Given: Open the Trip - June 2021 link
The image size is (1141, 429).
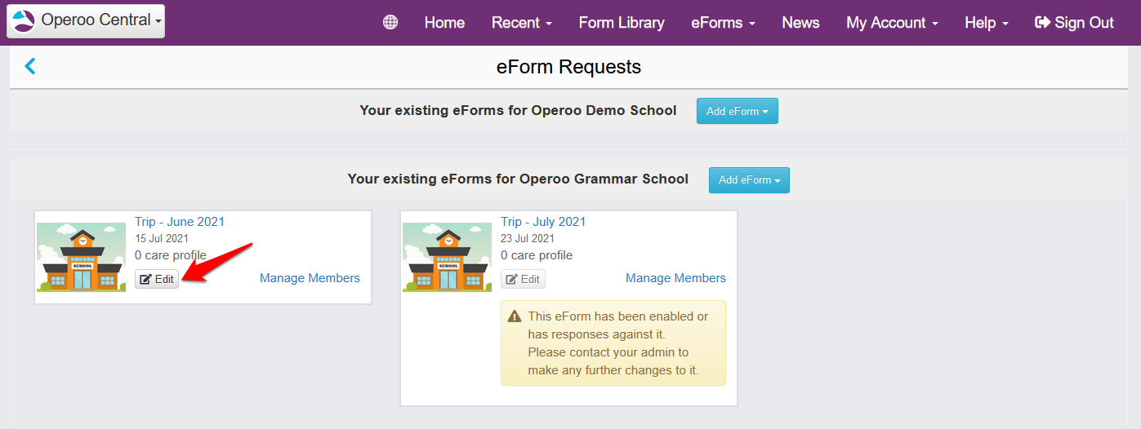Looking at the screenshot, I should click(180, 222).
